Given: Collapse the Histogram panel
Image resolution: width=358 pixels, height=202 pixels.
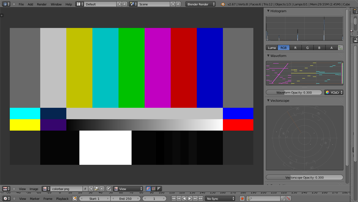Looking at the screenshot, I should click(x=268, y=11).
